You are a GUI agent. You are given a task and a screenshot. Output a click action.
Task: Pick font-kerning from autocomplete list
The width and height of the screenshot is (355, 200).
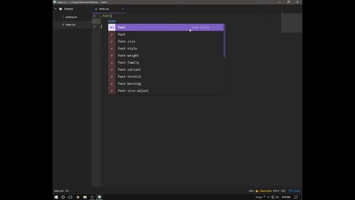pyautogui.click(x=166, y=83)
